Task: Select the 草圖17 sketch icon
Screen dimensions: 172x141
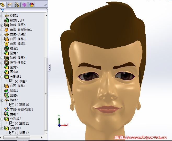Action: coord(12,133)
